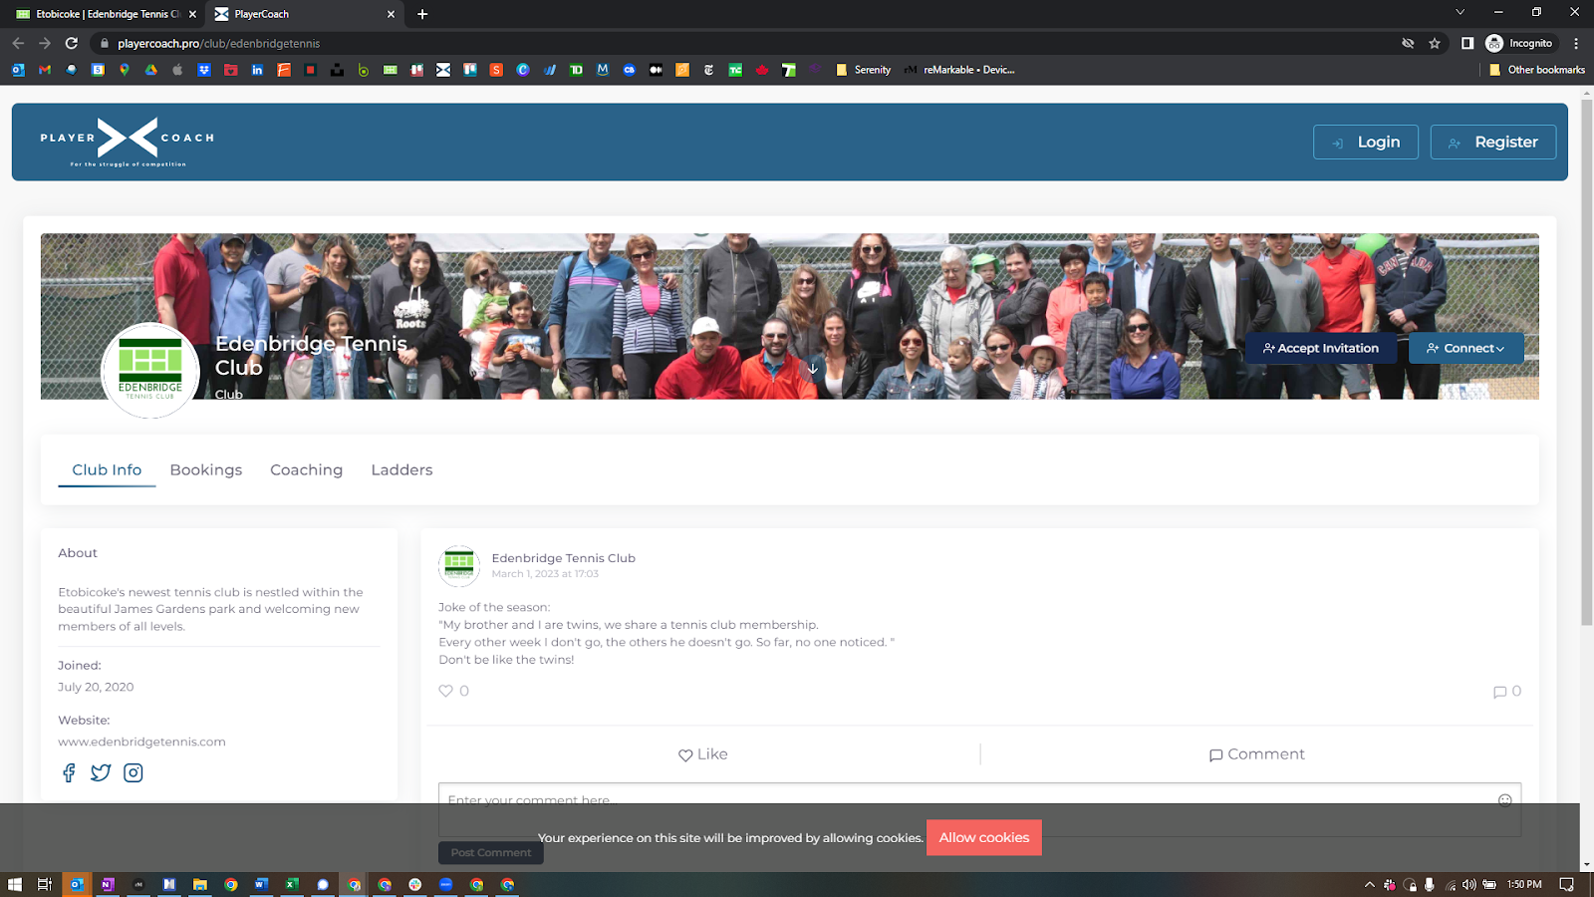Image resolution: width=1594 pixels, height=897 pixels.
Task: Click the PlayerCoach logo in header
Action: 128,142
